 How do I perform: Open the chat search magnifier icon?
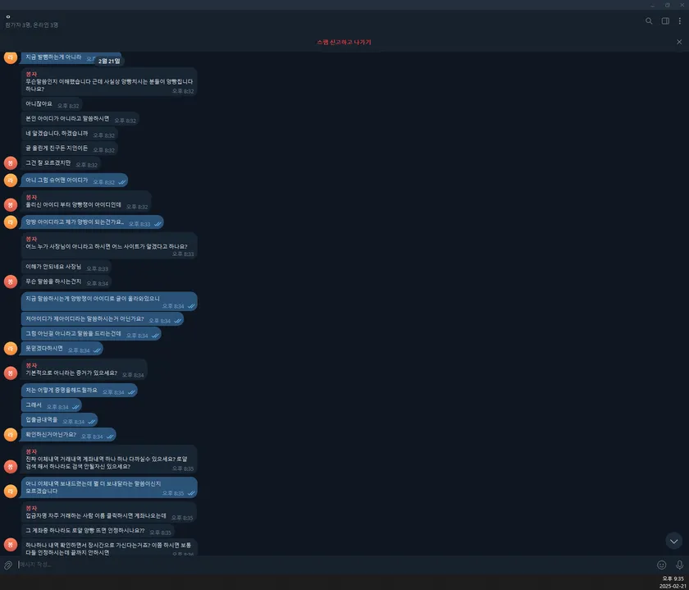(x=649, y=21)
